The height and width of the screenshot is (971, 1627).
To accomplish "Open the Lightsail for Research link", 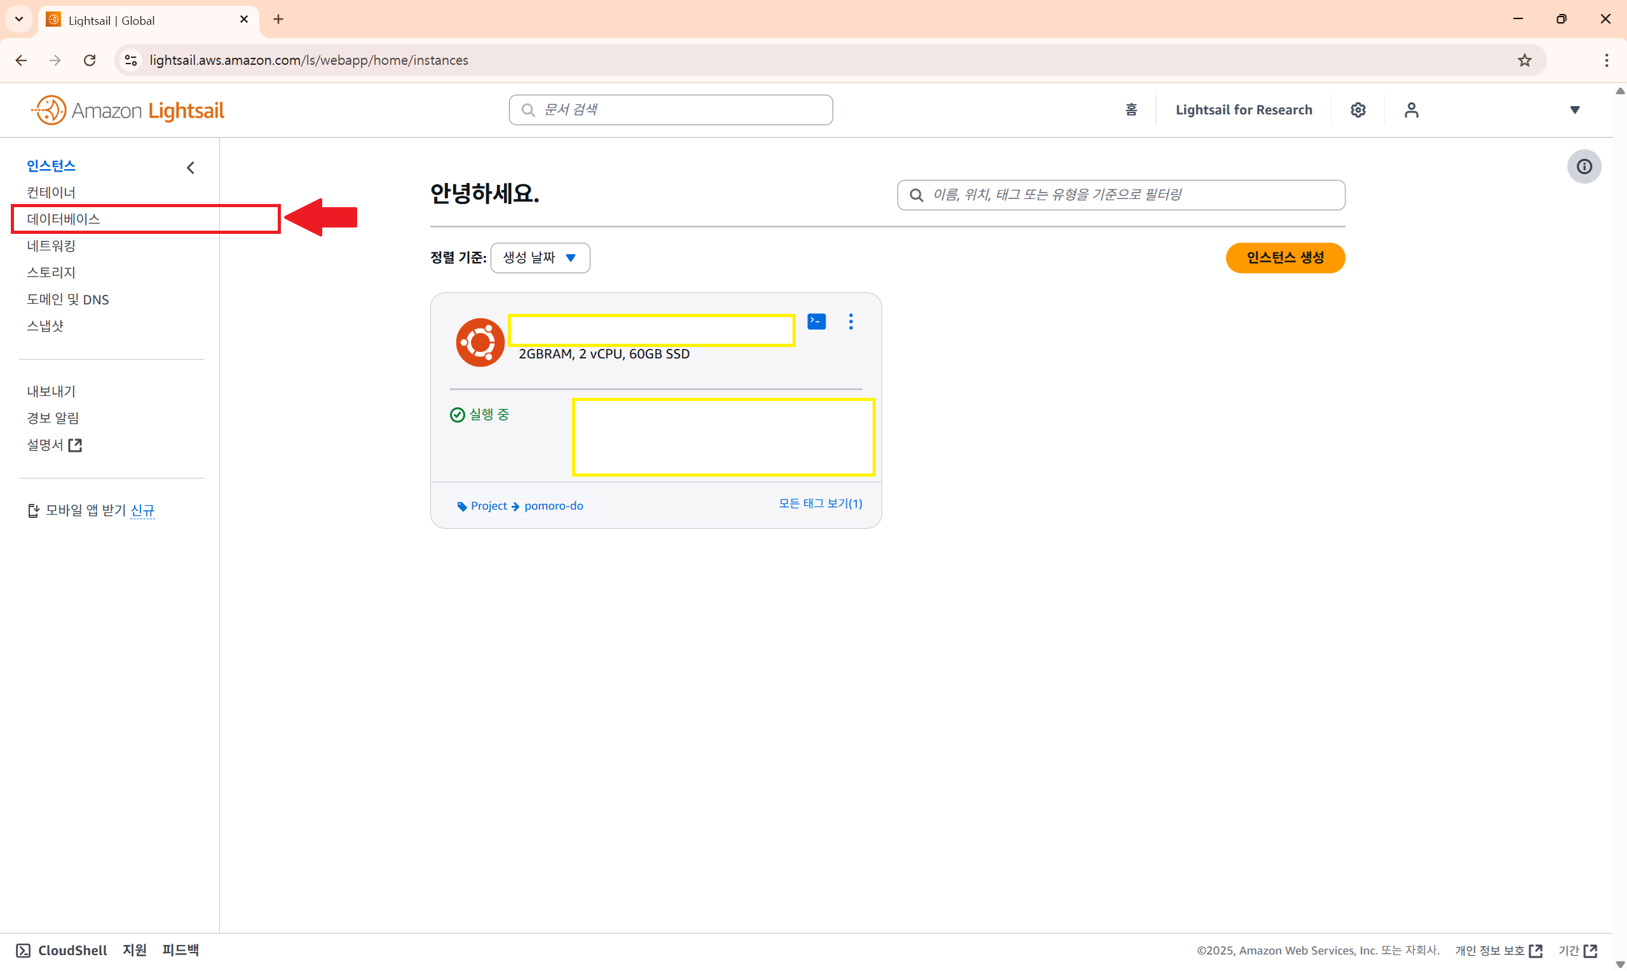I will [1243, 110].
